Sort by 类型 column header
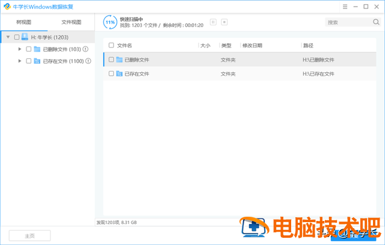This screenshot has height=245, width=385. [x=226, y=46]
